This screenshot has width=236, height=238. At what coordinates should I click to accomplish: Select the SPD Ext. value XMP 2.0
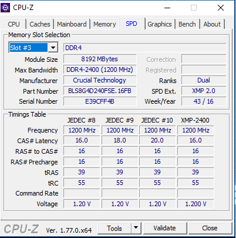coord(204,91)
